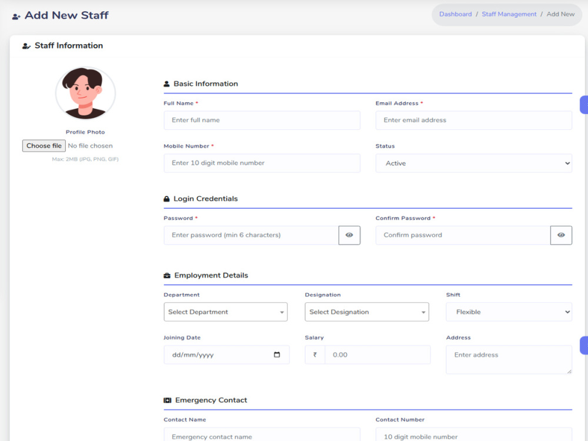Open the Shift dropdown showing Flexible

[509, 312]
